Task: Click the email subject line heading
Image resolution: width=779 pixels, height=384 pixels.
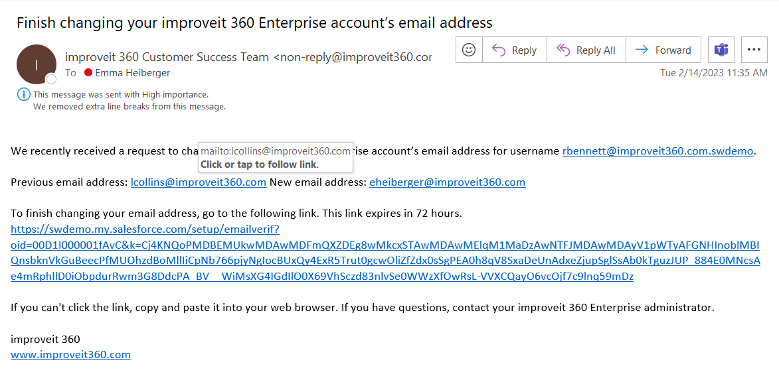Action: pyautogui.click(x=254, y=23)
